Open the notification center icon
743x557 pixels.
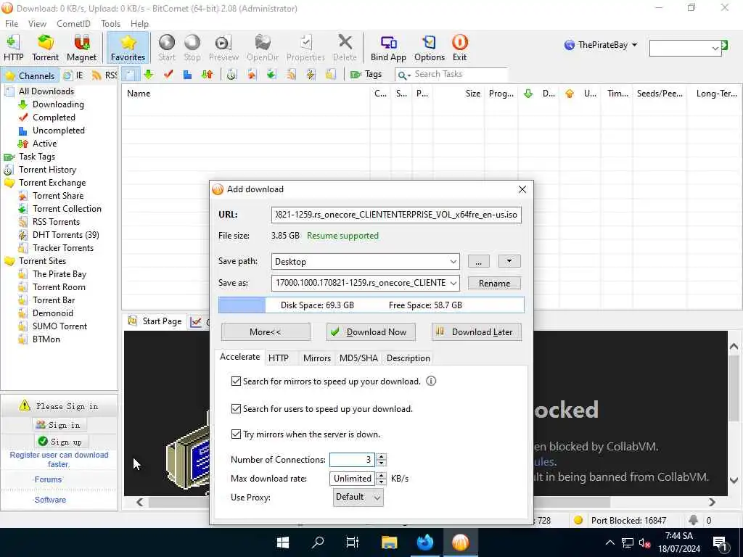click(x=720, y=543)
